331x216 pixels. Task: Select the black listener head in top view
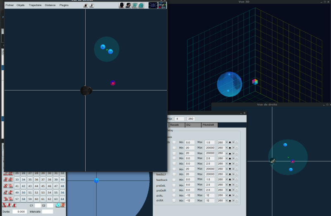tap(86, 91)
